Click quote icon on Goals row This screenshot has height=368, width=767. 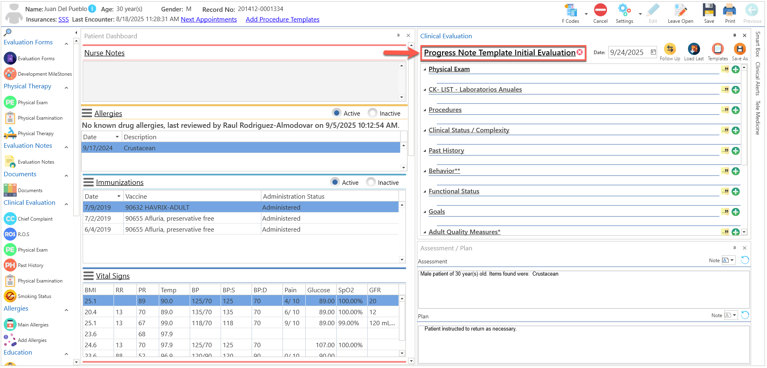pyautogui.click(x=725, y=212)
